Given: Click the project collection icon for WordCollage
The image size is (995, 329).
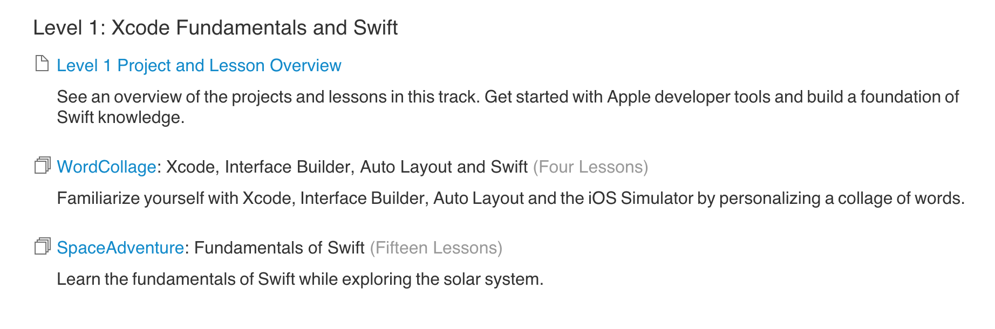Looking at the screenshot, I should click(x=42, y=166).
